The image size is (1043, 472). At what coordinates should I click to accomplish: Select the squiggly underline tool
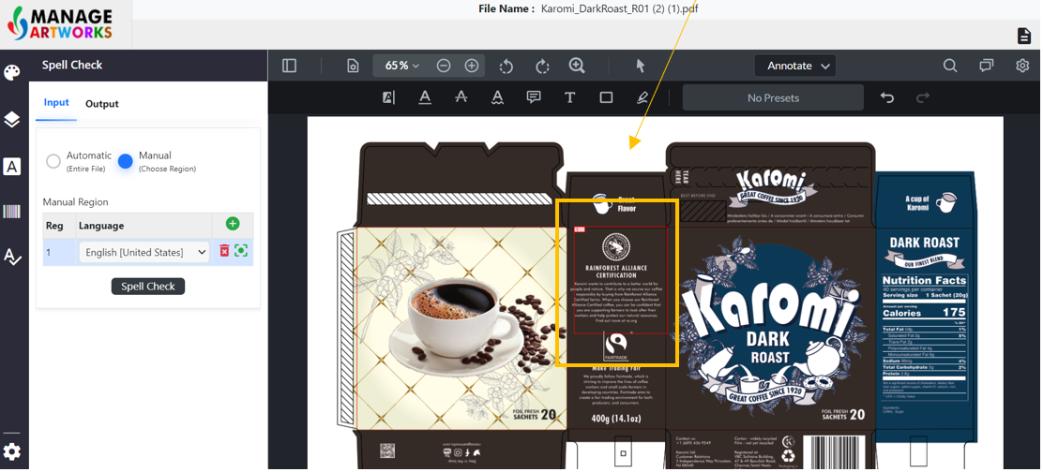tap(497, 97)
